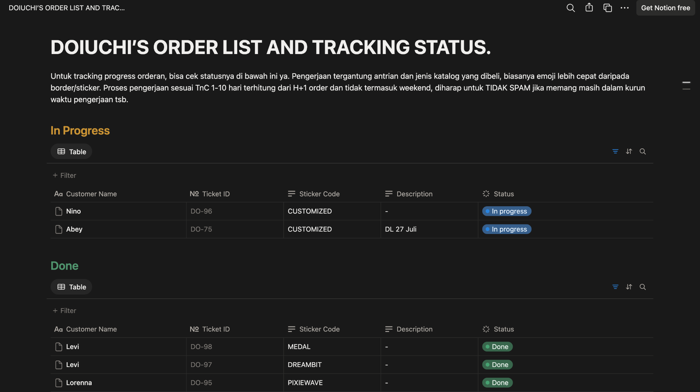700x392 pixels.
Task: Click the DREAMBIT sticker code cell
Action: [x=332, y=365]
